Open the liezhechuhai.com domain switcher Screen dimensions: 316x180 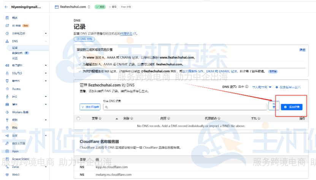[89, 7]
